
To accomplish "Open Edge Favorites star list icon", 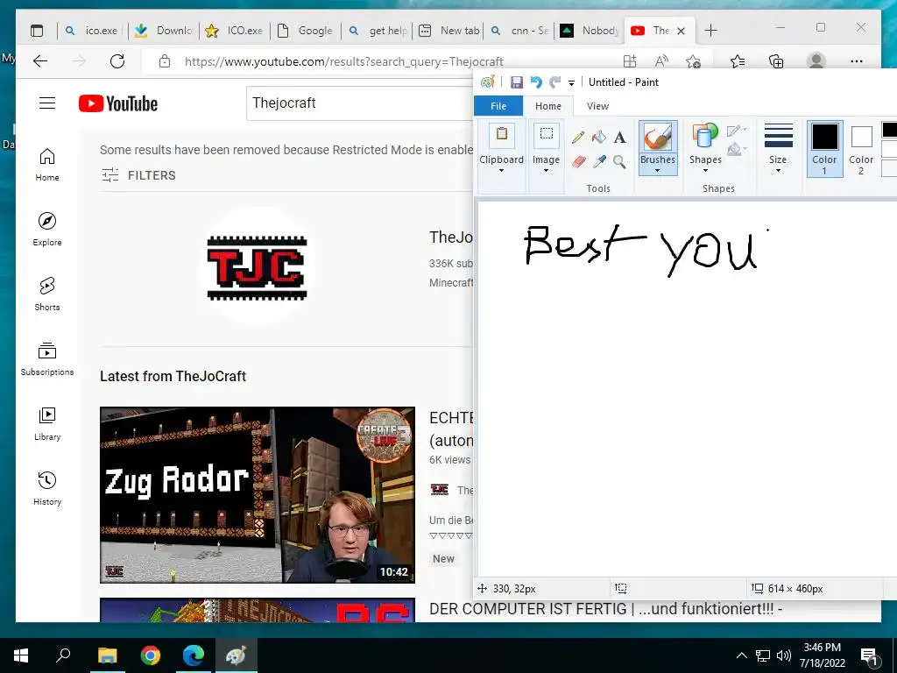I will (x=738, y=61).
